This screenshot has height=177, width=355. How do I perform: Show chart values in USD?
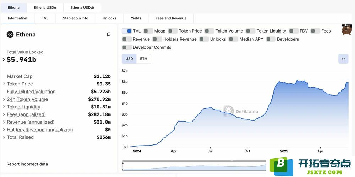129,59
